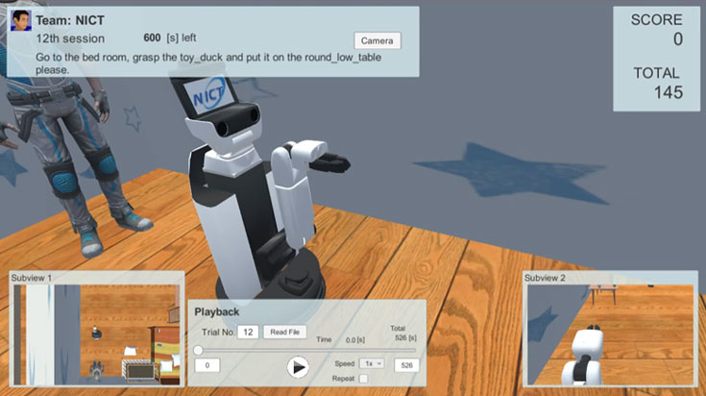Click the Time '0.0 [s]' readout
The image size is (706, 396).
click(354, 340)
